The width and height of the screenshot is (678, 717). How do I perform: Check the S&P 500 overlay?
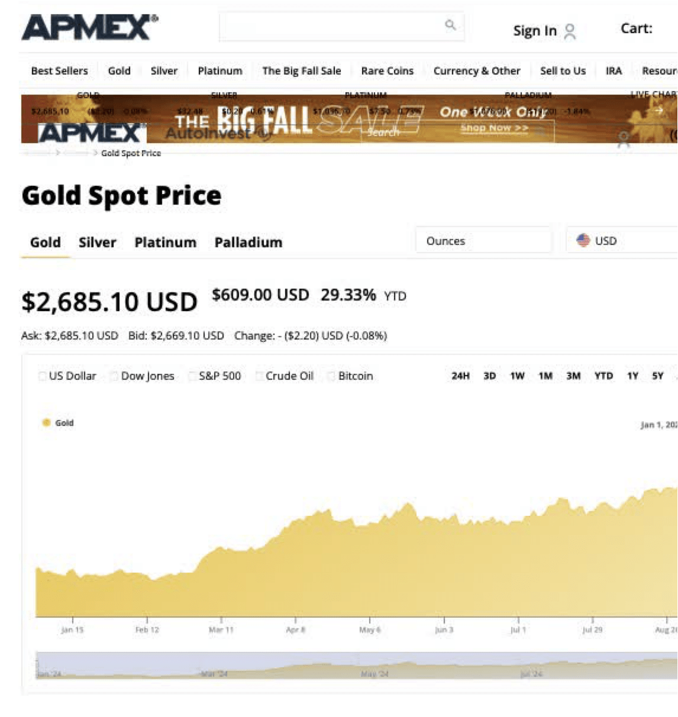(x=192, y=375)
